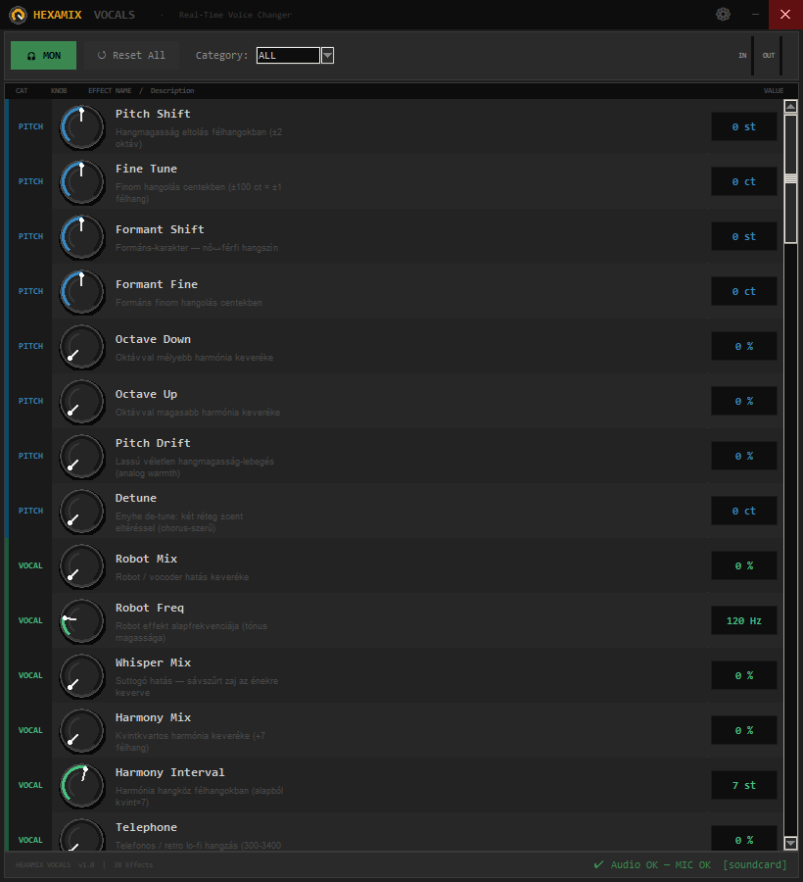The image size is (803, 882).
Task: Click the Robot Mix knob
Action: coord(82,565)
